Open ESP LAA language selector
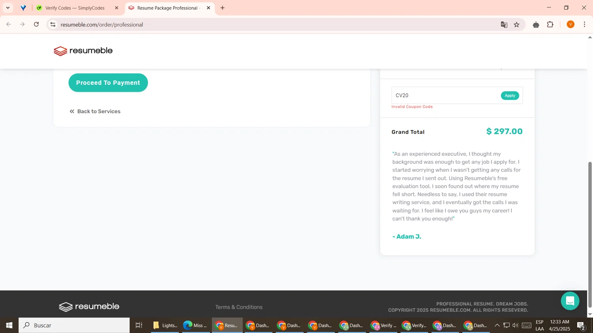The height and width of the screenshot is (333, 593). pyautogui.click(x=540, y=326)
